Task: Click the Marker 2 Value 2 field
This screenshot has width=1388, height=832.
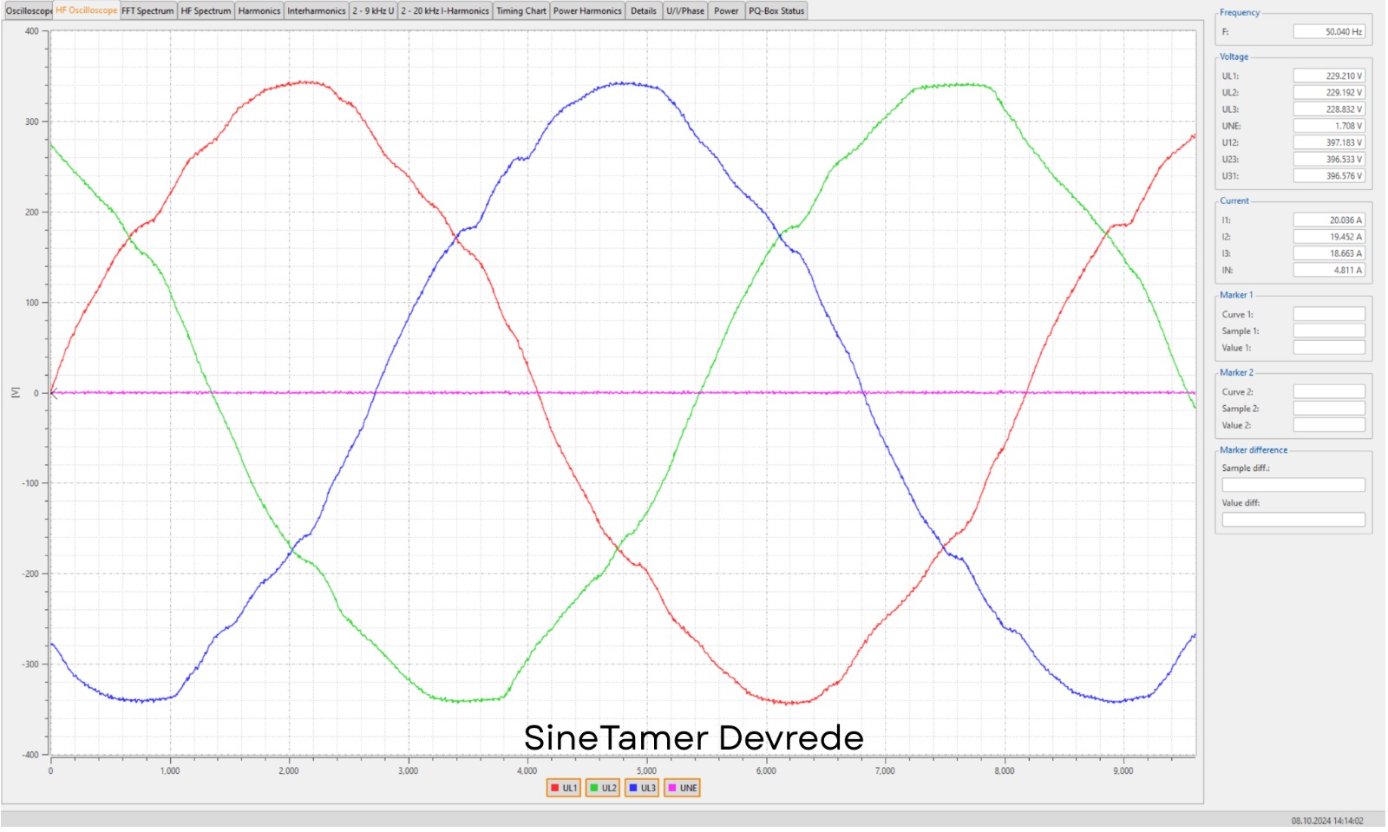Action: click(1328, 426)
